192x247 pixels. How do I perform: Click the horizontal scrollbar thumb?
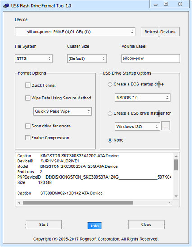click(x=78, y=203)
